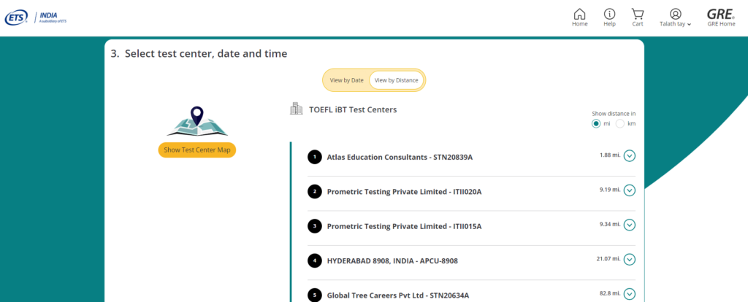This screenshot has height=302, width=748.
Task: Click the TOEFL iBT Test Centers building icon
Action: (297, 109)
